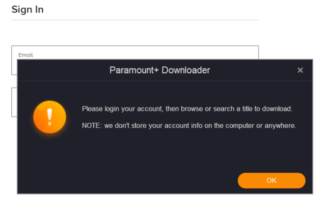The width and height of the screenshot is (327, 221).
Task: Click the empty title bar area left of title
Action: pos(63,70)
